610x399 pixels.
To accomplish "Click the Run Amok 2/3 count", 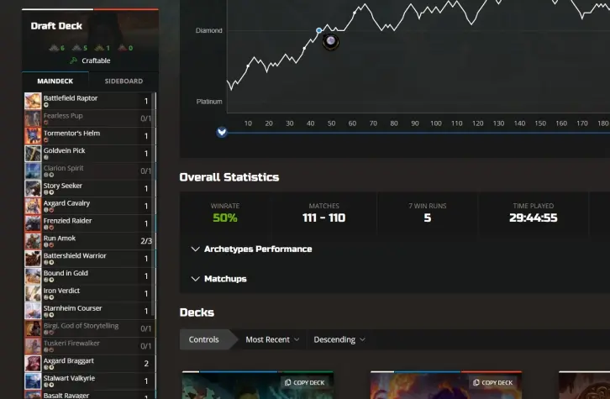I will click(x=146, y=241).
